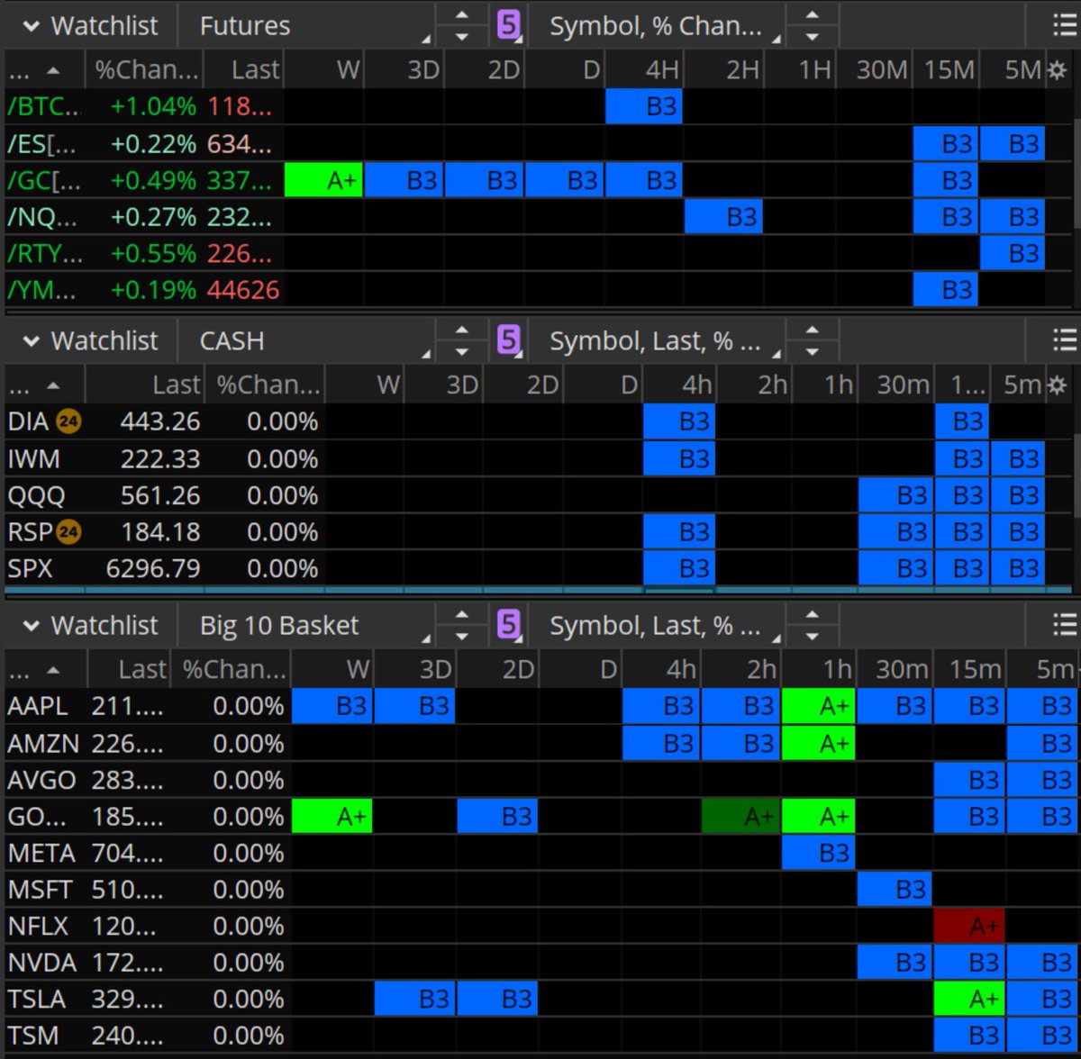
Task: Click the 6296.79 last price for SPX
Action: (153, 568)
